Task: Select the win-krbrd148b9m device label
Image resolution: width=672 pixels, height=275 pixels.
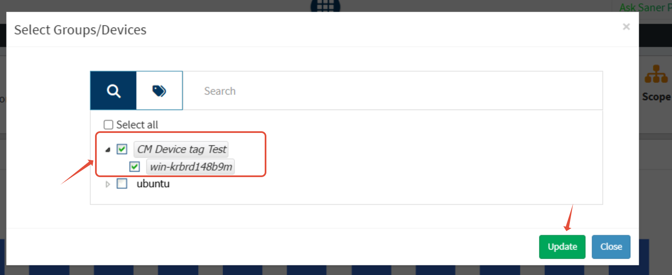Action: (x=191, y=167)
